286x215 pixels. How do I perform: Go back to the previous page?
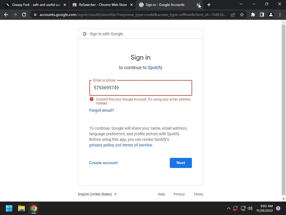click(6, 15)
